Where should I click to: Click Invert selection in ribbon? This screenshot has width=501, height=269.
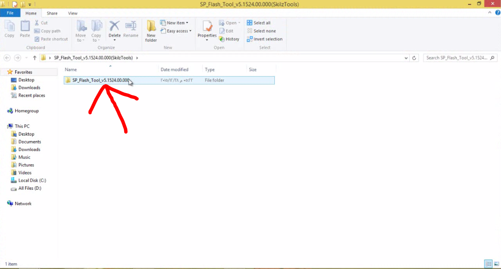pos(265,39)
